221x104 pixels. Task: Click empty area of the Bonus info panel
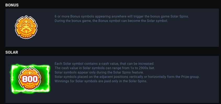[x=127, y=36]
